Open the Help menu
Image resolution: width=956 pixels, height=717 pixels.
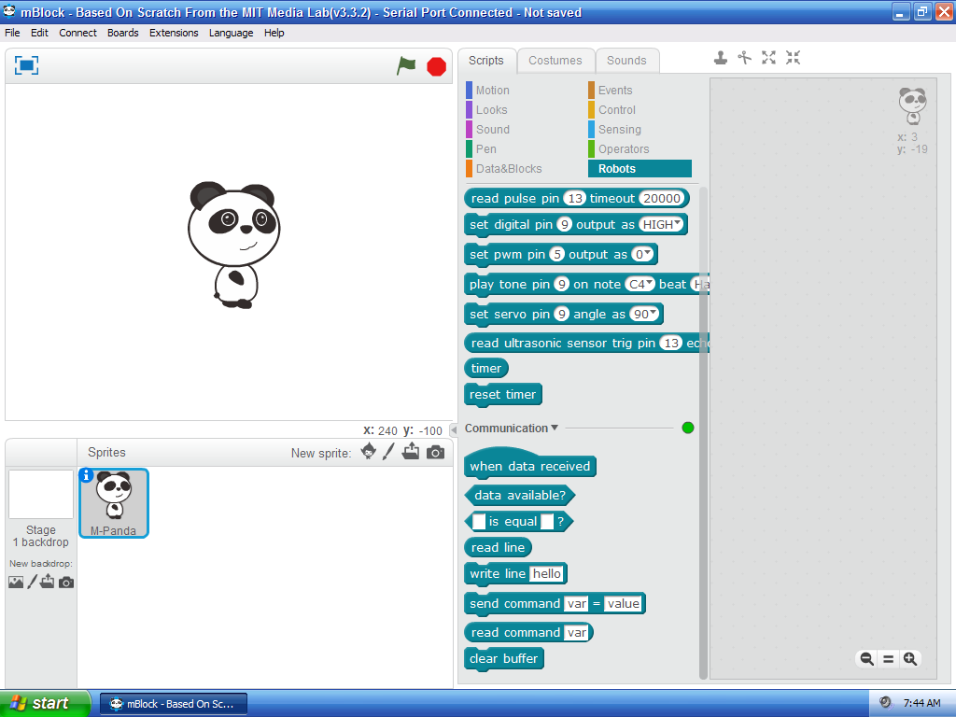coord(274,33)
